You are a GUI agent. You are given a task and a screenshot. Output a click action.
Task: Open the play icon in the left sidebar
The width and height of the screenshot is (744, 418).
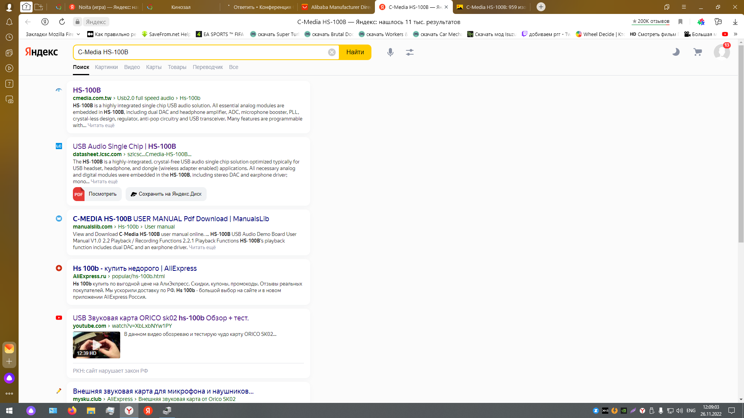tap(9, 68)
